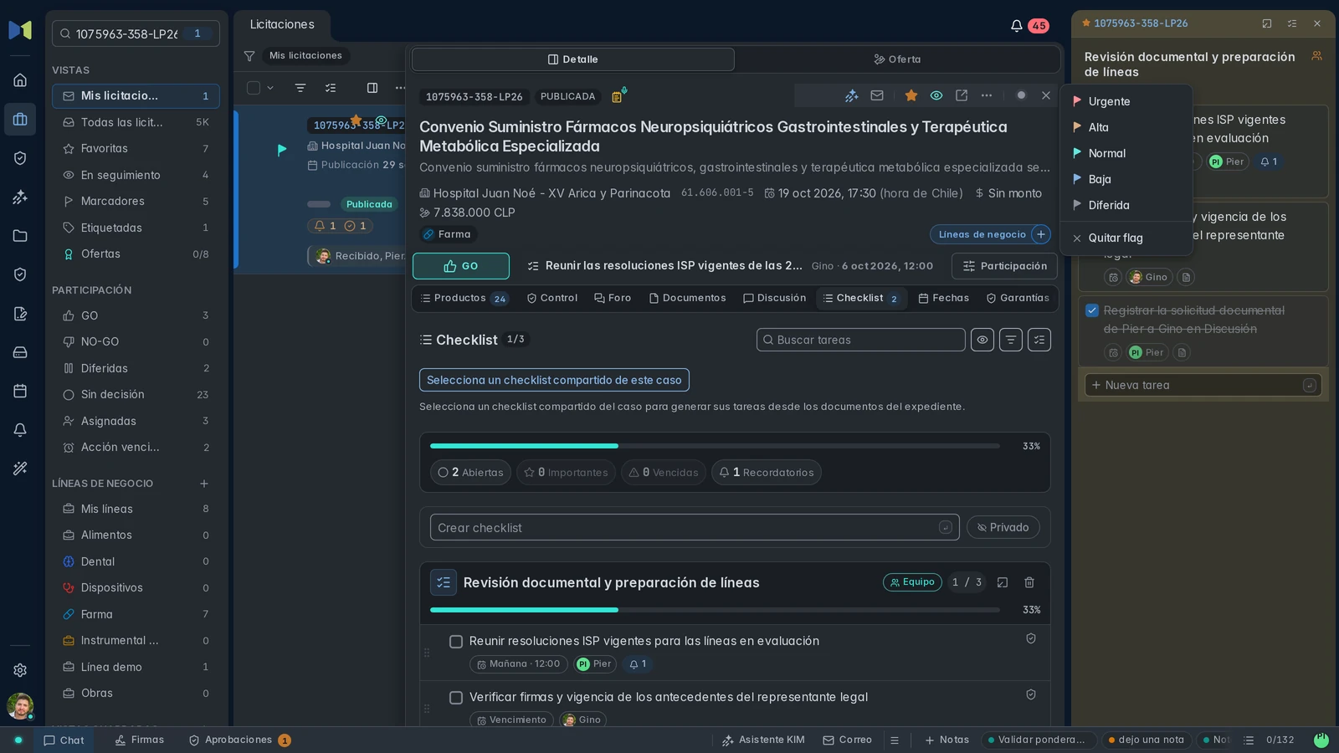The width and height of the screenshot is (1339, 753).
Task: Click the envelope mail icon in detail header
Action: pyautogui.click(x=877, y=95)
